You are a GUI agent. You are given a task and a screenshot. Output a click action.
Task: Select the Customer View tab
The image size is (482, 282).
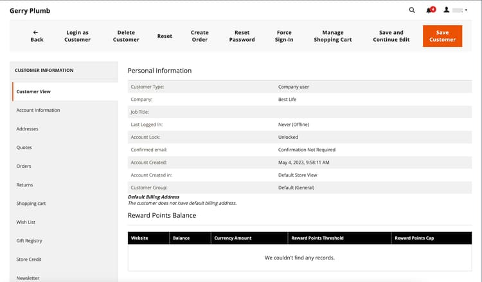coord(65,92)
